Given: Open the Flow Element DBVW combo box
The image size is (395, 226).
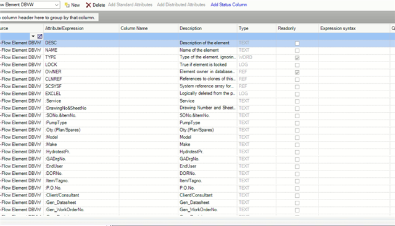Looking at the screenshot, I should (x=56, y=5).
